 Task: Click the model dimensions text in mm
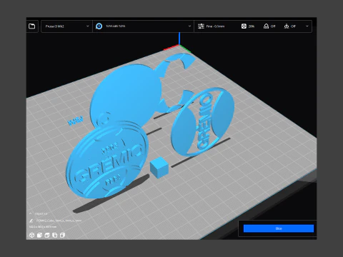[x=43, y=227]
